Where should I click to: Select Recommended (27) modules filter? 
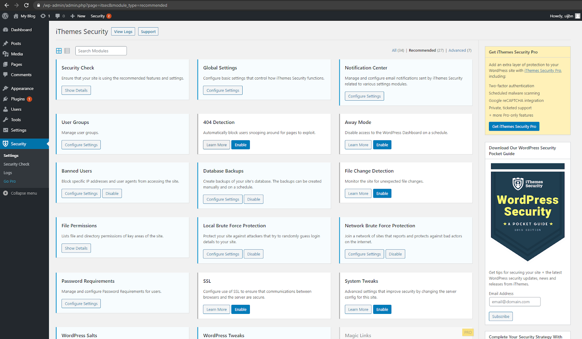(426, 51)
